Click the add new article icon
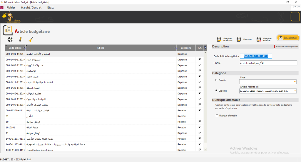Image resolution: width=301 pixels, height=162 pixels. pos(10,39)
